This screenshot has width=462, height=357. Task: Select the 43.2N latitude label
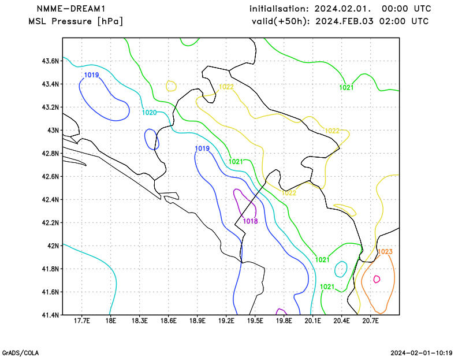50,107
